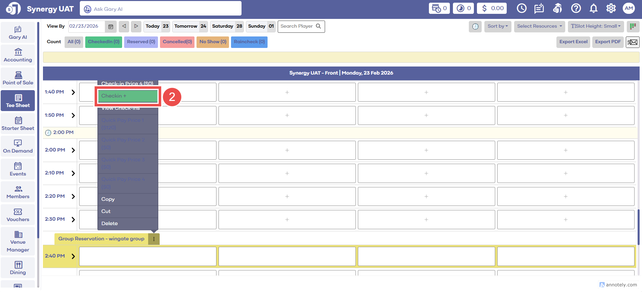Filter by No Show (0) status
The height and width of the screenshot is (292, 642).
[213, 42]
